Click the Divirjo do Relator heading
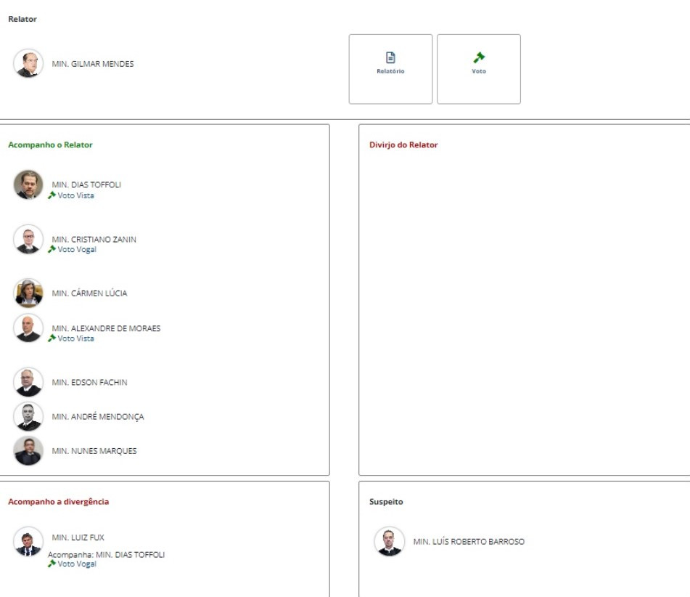This screenshot has width=690, height=597. pos(403,145)
